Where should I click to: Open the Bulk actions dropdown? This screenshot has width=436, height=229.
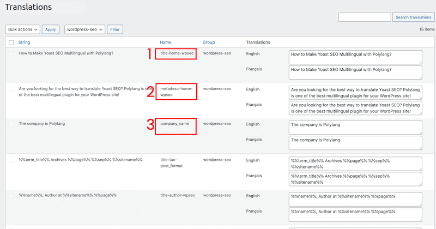(x=23, y=29)
